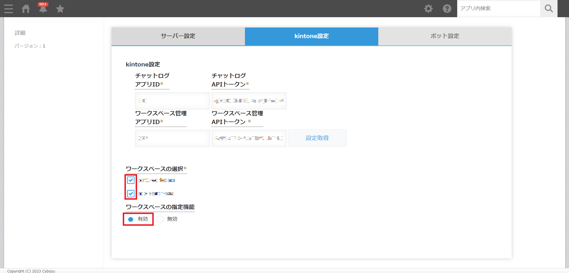
Task: Click the チャットログ アプリID input field
Action: click(x=172, y=101)
